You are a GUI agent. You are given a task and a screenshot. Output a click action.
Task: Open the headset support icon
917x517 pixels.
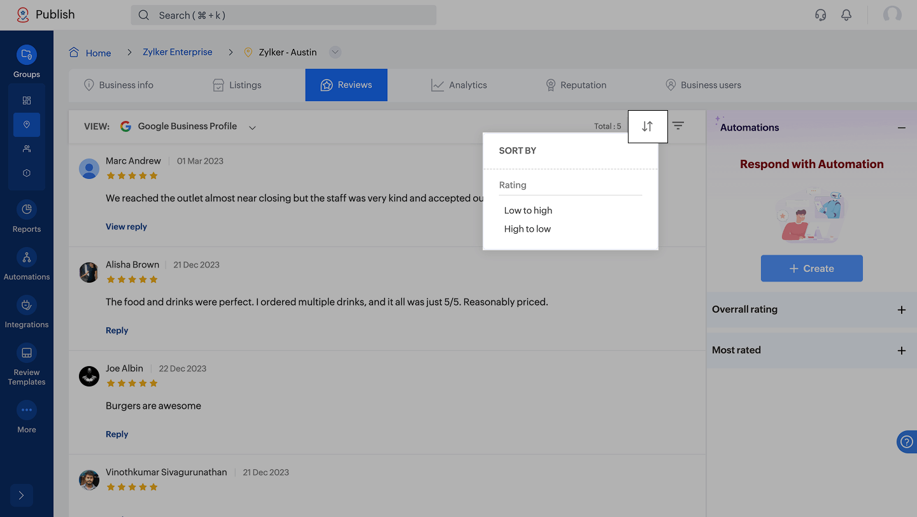[821, 15]
